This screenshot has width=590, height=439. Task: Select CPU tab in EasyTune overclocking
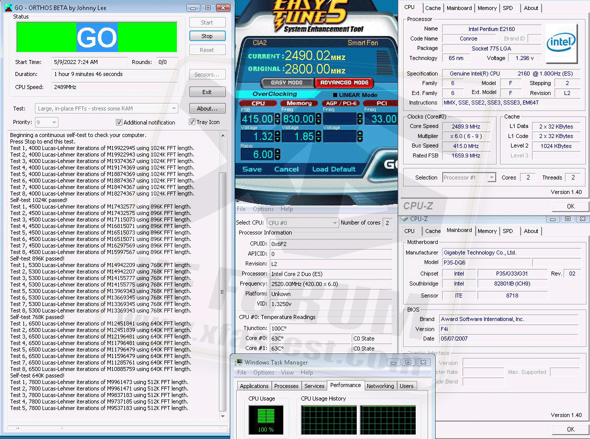tap(258, 103)
